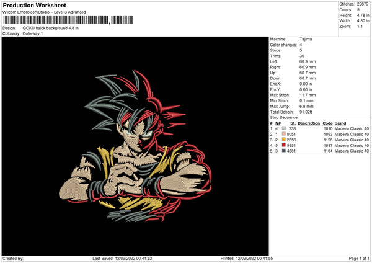Select stitch count '2356' in row 3

click(x=291, y=140)
